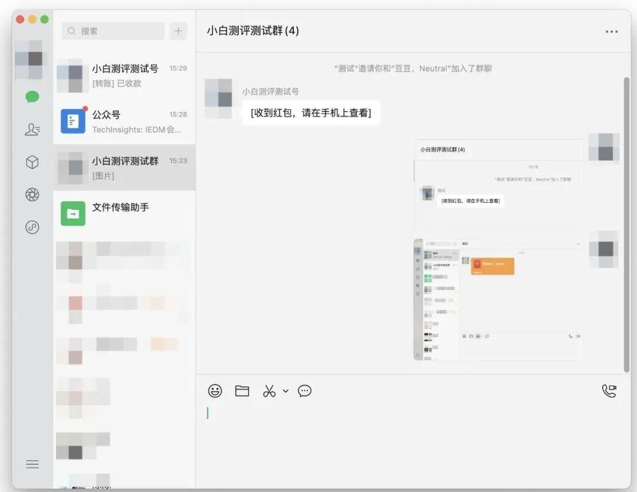Open the Favorites cube icon
637x492 pixels.
tap(32, 163)
